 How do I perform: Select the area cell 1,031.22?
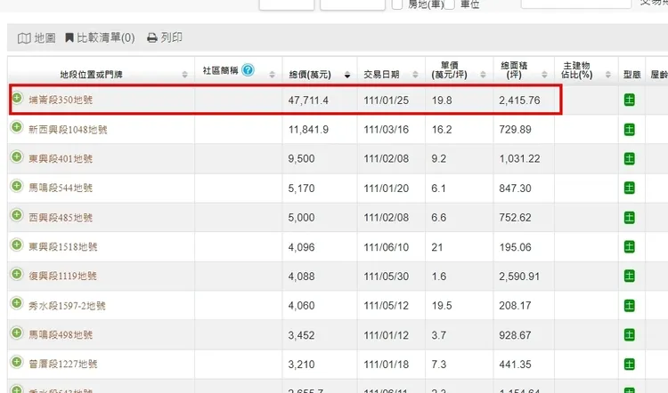pos(519,158)
